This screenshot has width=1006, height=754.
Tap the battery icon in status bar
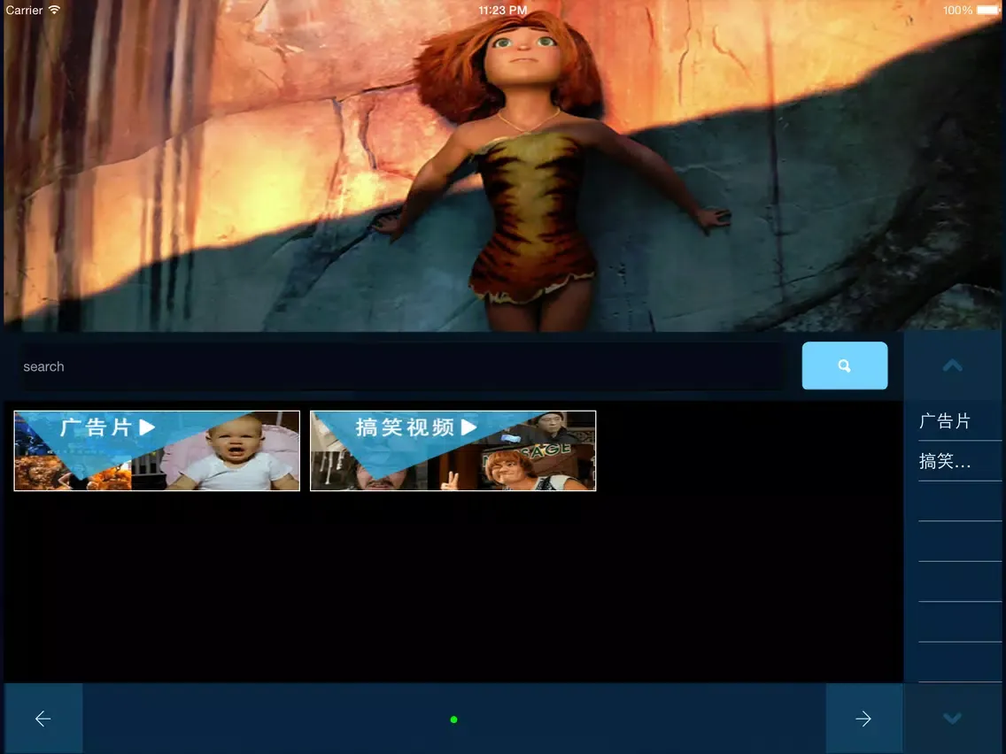(x=988, y=10)
